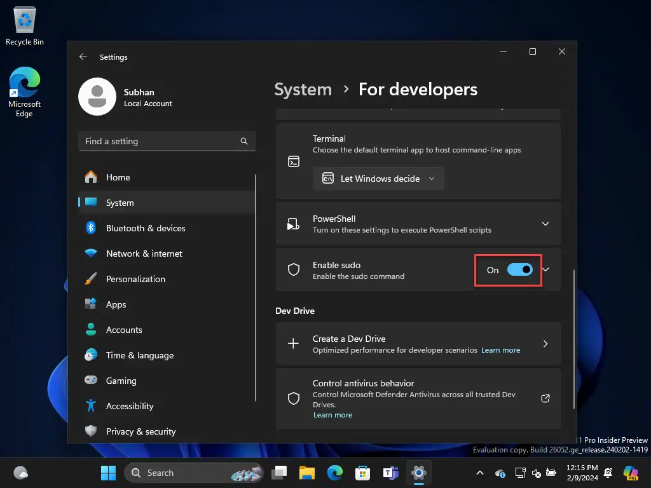The height and width of the screenshot is (488, 651).
Task: Turn off the Enable sudo toggle
Action: click(520, 269)
